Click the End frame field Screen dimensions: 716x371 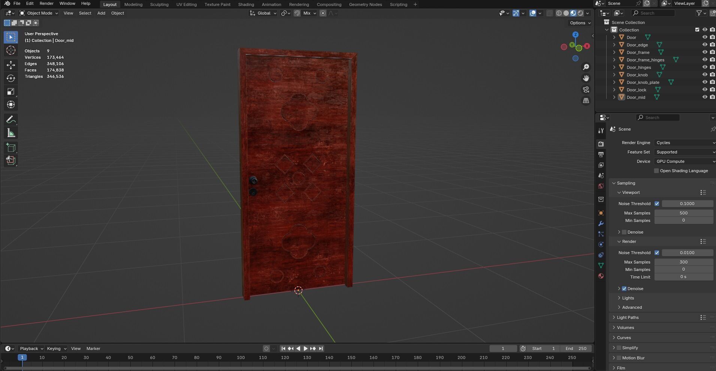576,349
